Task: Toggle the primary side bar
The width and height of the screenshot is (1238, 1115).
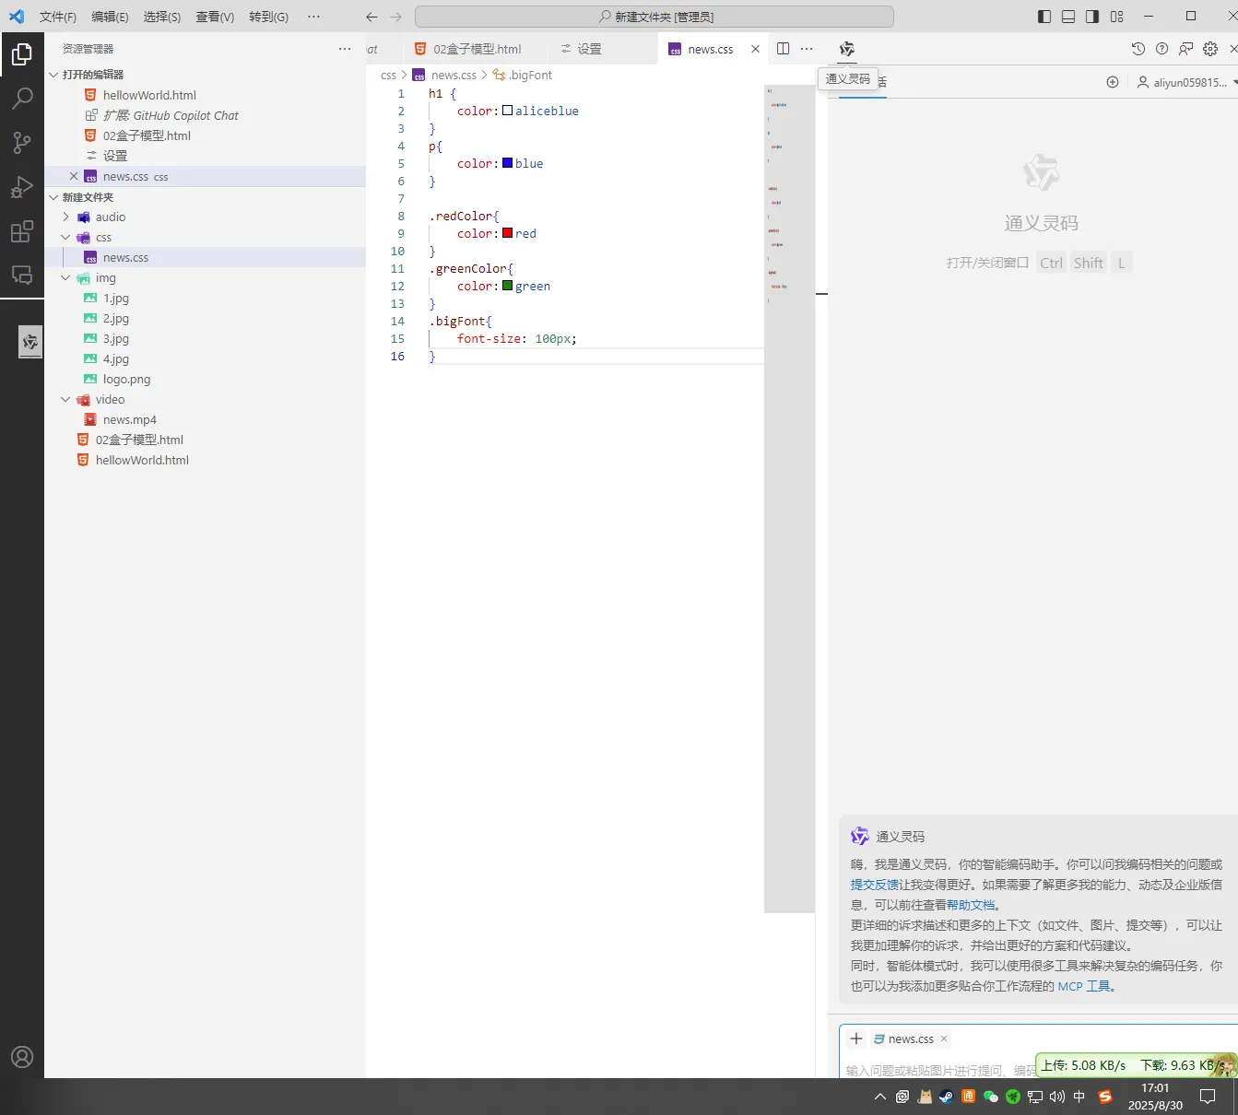Action: (x=1044, y=17)
